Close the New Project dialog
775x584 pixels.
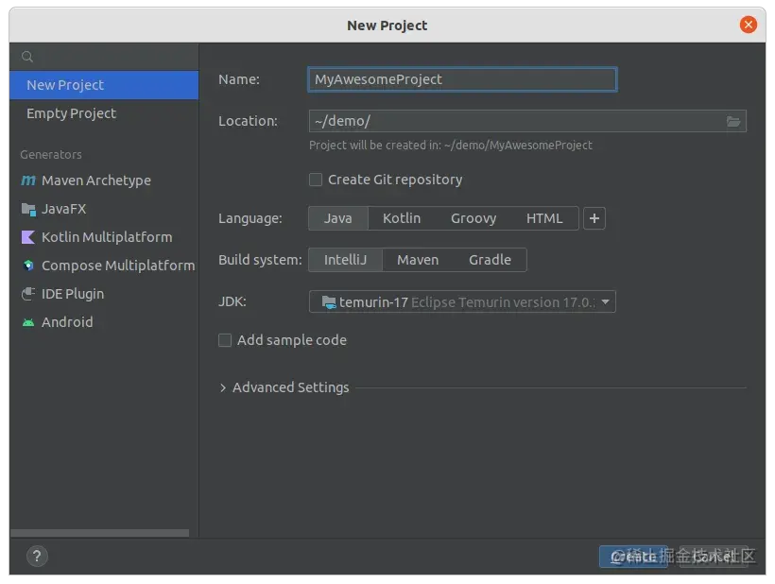pyautogui.click(x=749, y=25)
